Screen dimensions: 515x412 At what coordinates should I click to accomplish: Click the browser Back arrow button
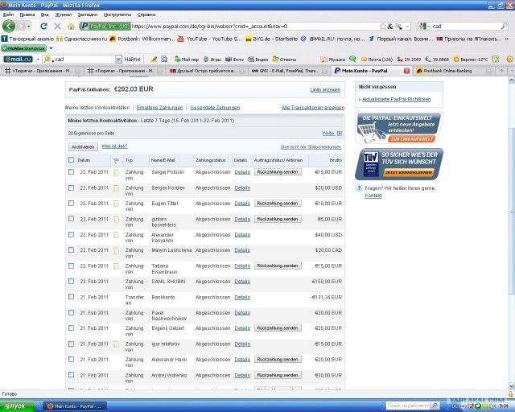pos(9,26)
